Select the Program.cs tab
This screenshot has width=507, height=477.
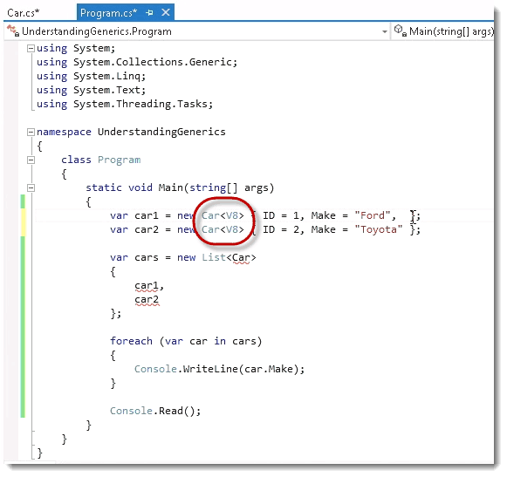[108, 13]
